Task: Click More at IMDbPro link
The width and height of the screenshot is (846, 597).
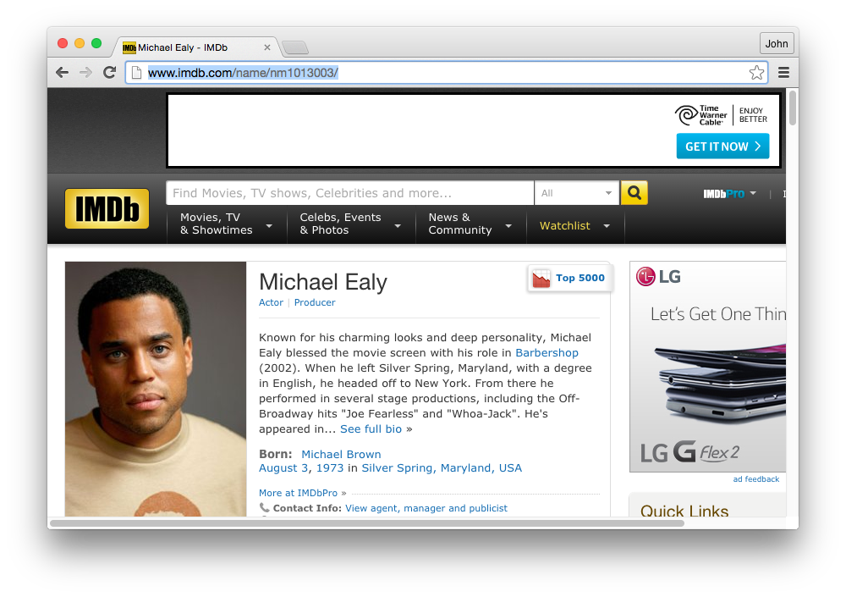Action: (x=298, y=493)
